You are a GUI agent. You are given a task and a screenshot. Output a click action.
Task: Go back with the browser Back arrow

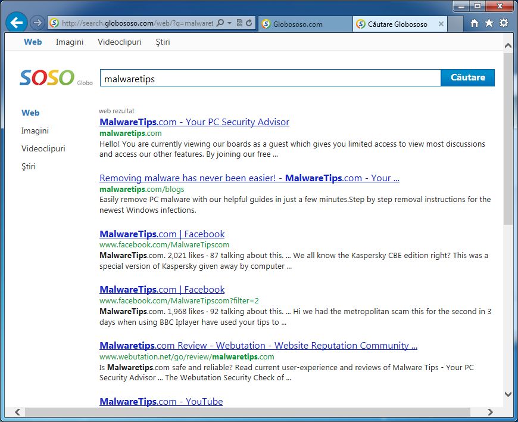tap(16, 22)
